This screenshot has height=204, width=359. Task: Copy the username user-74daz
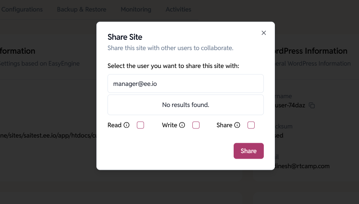(312, 105)
